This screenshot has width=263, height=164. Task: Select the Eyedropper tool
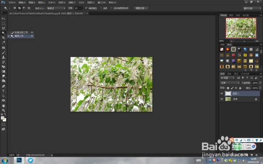4,42
